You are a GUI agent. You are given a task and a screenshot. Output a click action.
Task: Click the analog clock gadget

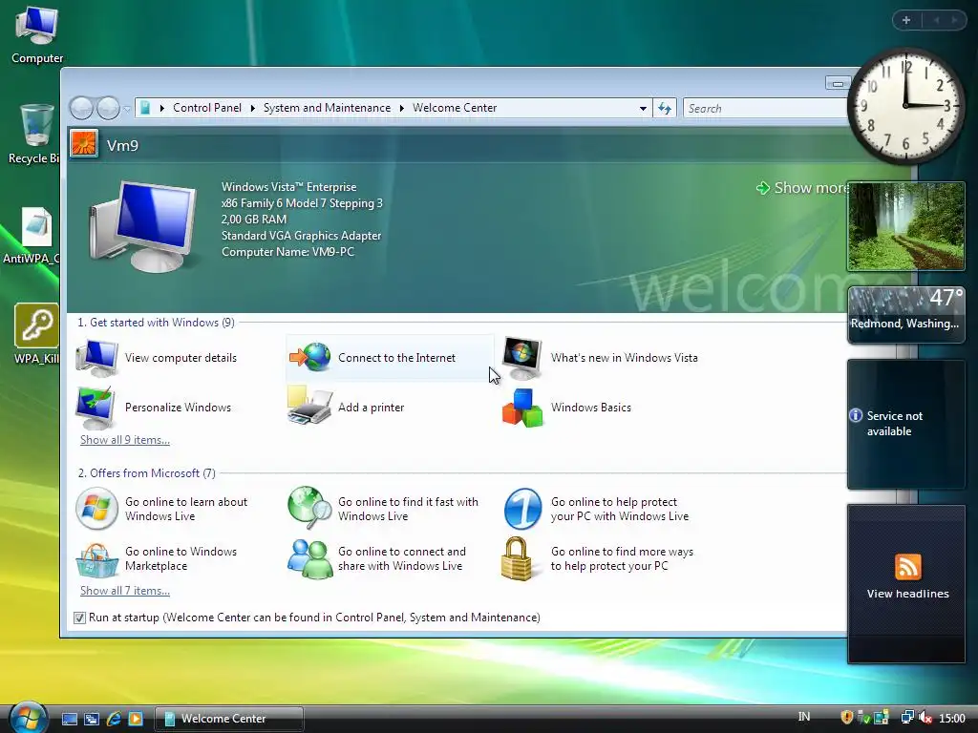(x=905, y=106)
